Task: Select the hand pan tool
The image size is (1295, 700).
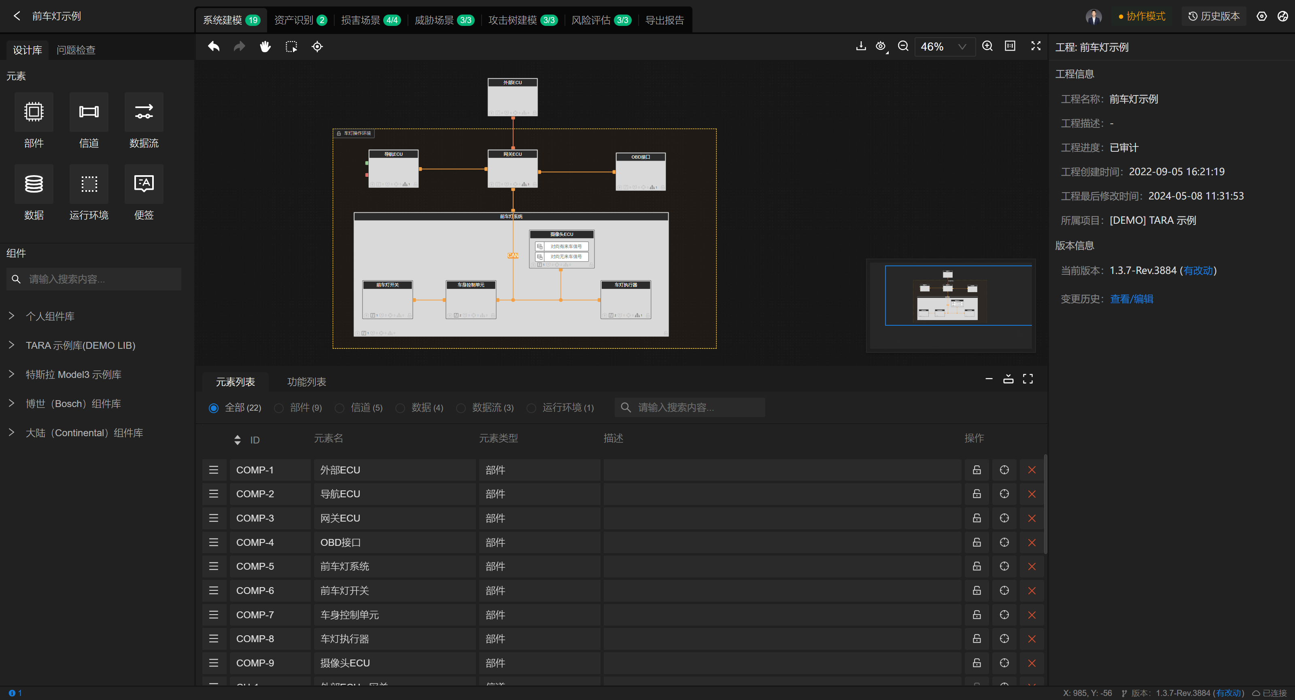Action: click(265, 47)
